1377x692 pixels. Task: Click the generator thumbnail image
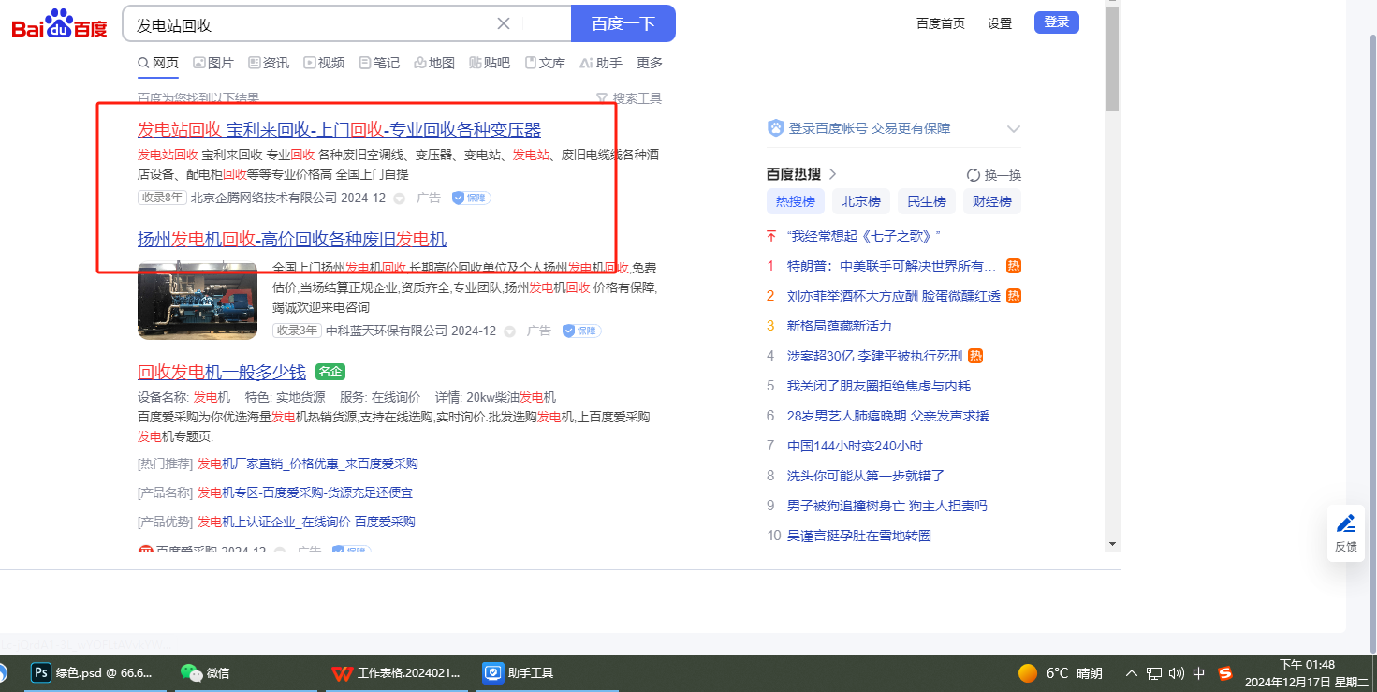coord(197,301)
